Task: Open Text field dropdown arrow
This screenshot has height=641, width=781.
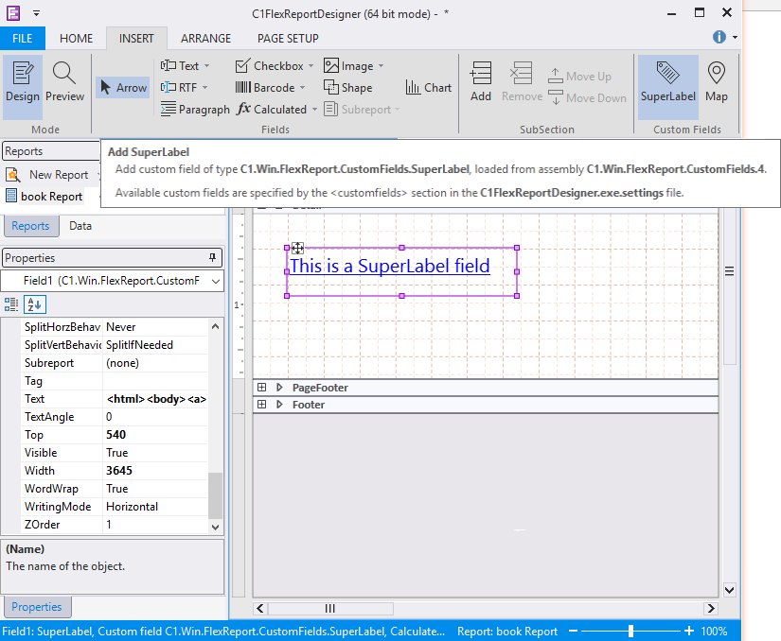Action: 206,65
